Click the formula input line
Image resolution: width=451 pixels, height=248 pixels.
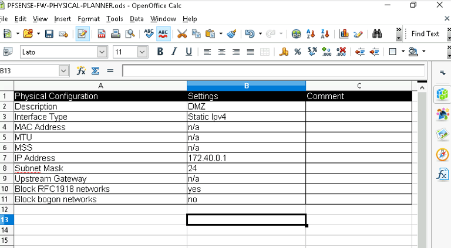coord(273,71)
